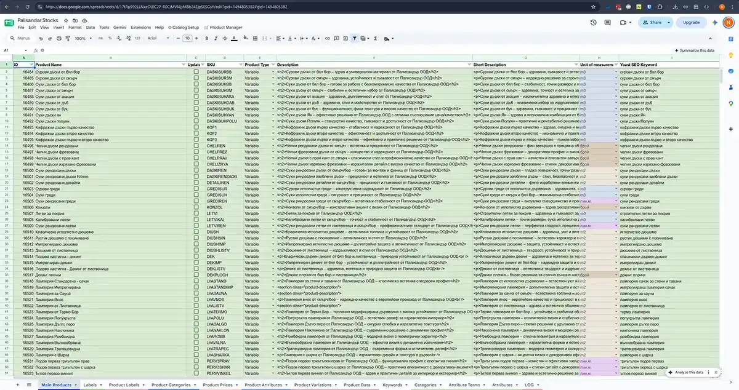Click the Redo icon in toolbar
This screenshot has width=739, height=390.
point(49,38)
